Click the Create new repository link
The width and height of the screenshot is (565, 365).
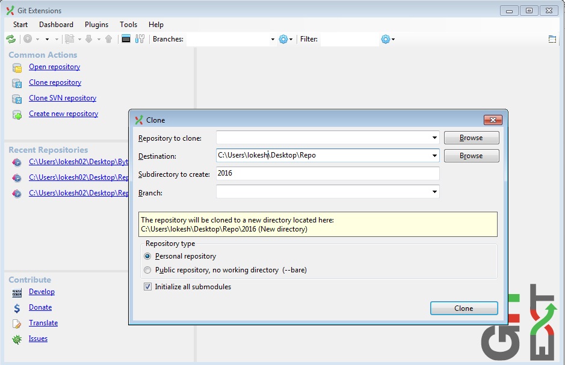point(63,114)
